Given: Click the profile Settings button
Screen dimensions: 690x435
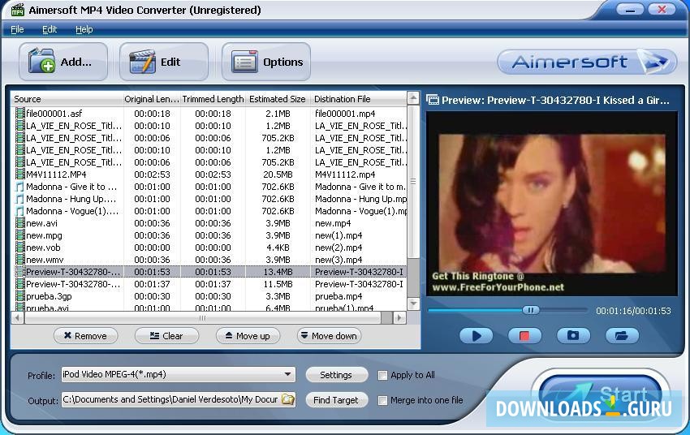Looking at the screenshot, I should (x=336, y=375).
